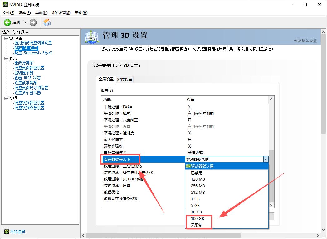Choose 无限制 shader cache size

(x=227, y=225)
